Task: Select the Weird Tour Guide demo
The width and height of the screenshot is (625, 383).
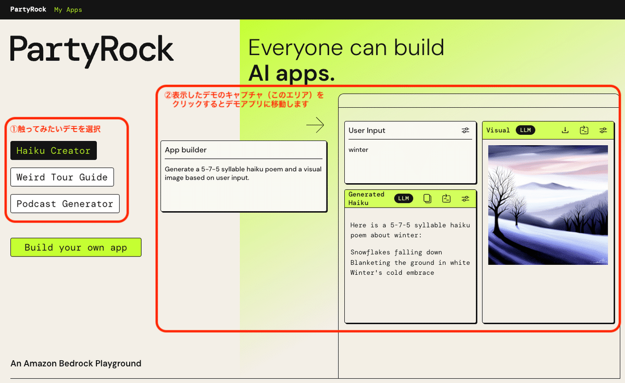Action: tap(62, 177)
